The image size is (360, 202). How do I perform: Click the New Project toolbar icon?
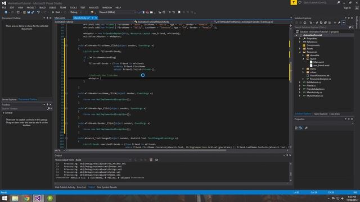(18, 12)
